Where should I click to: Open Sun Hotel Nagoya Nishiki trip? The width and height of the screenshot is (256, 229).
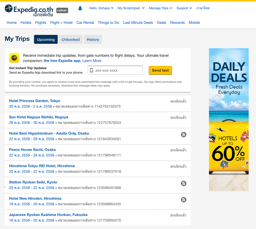coord(38,117)
